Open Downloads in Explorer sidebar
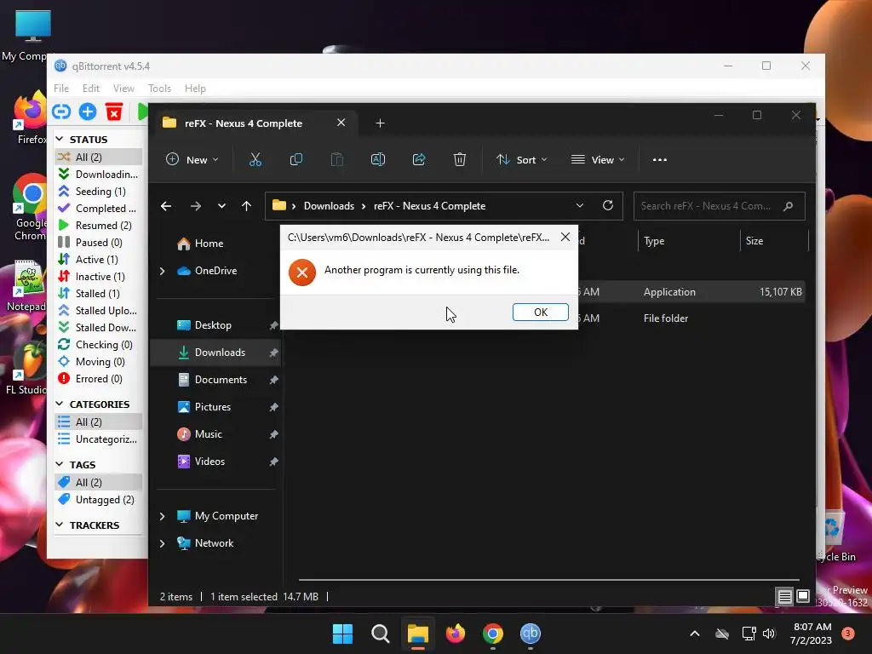Viewport: 872px width, 654px height. (x=219, y=353)
